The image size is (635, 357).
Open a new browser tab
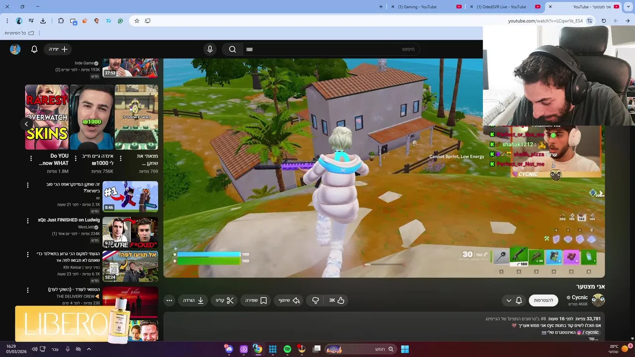pos(381,7)
